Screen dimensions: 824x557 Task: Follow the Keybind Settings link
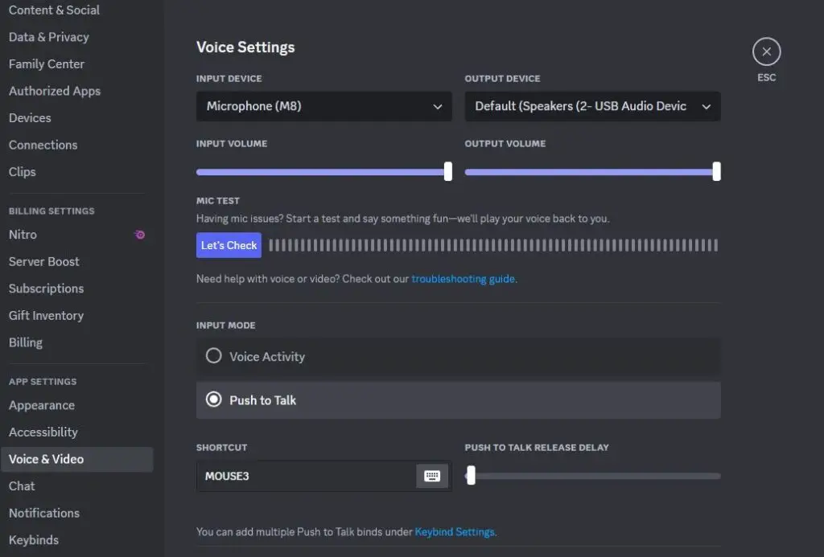point(455,532)
